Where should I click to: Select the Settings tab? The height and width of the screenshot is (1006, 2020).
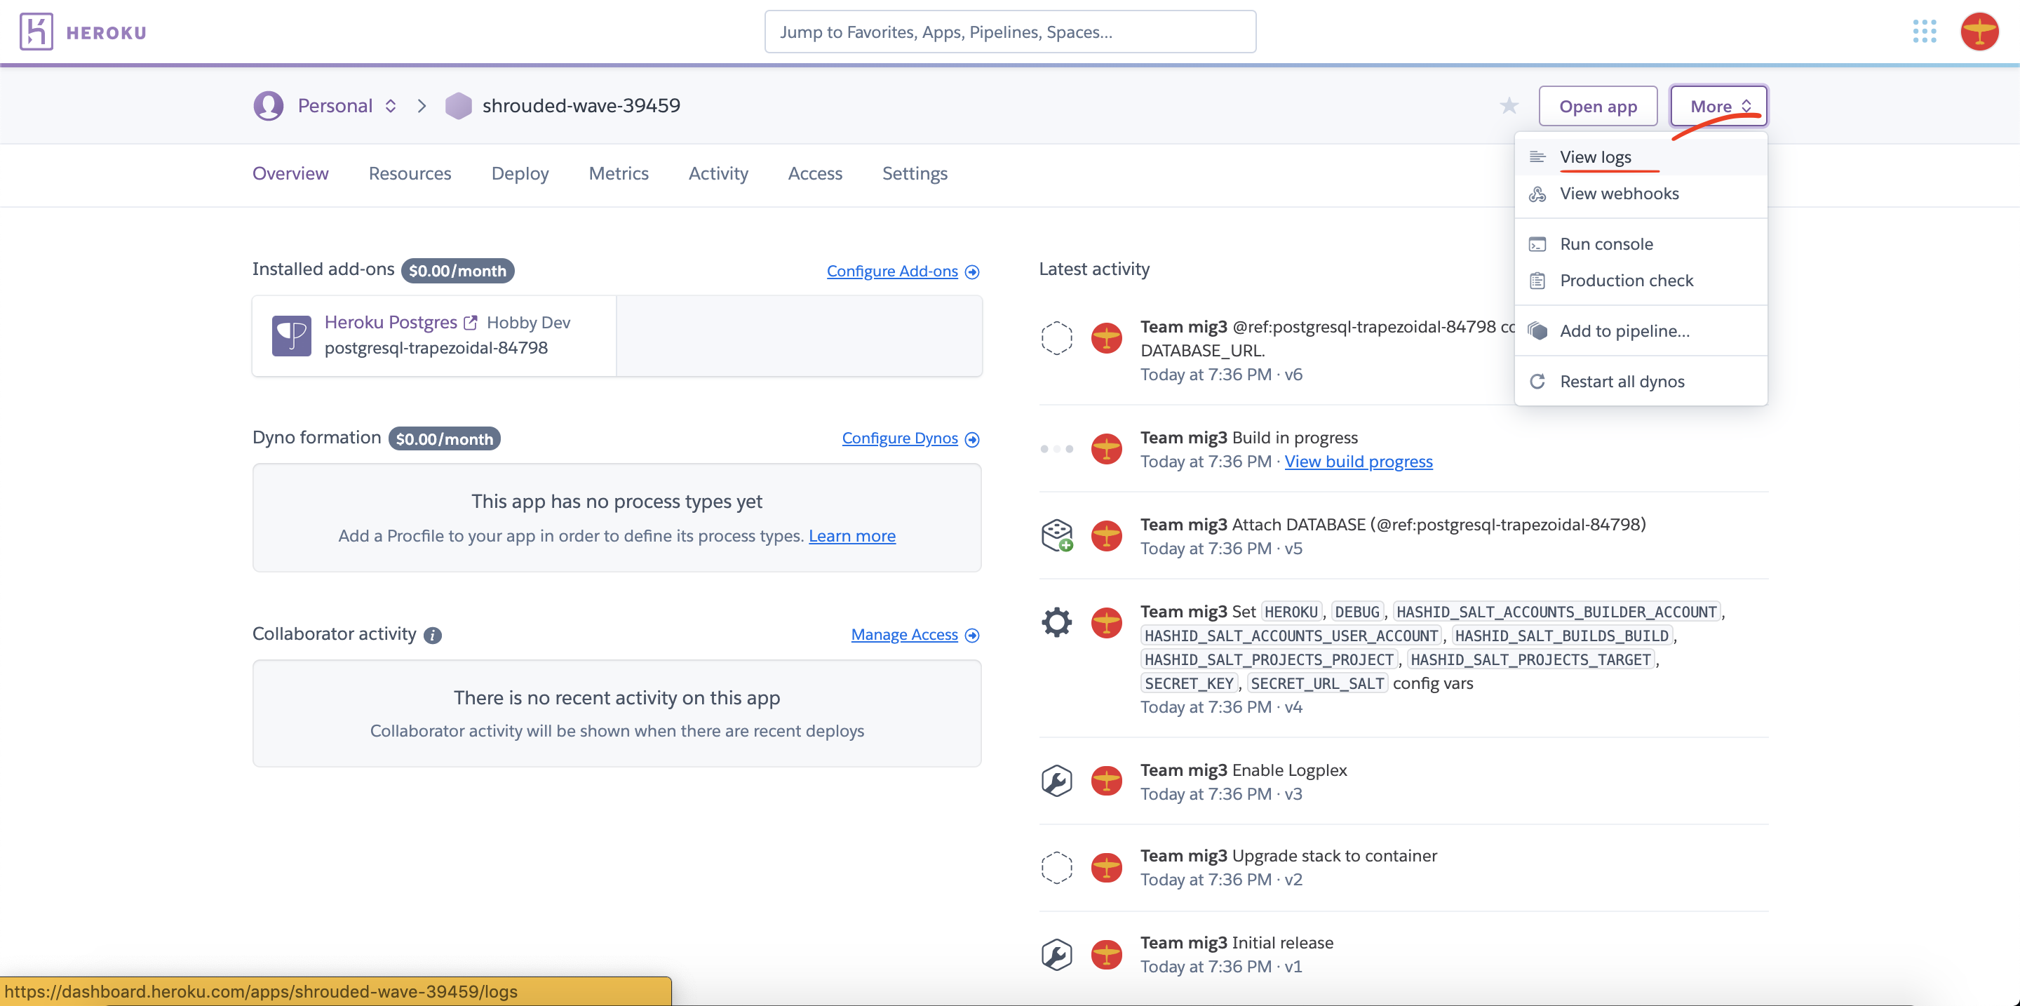913,171
